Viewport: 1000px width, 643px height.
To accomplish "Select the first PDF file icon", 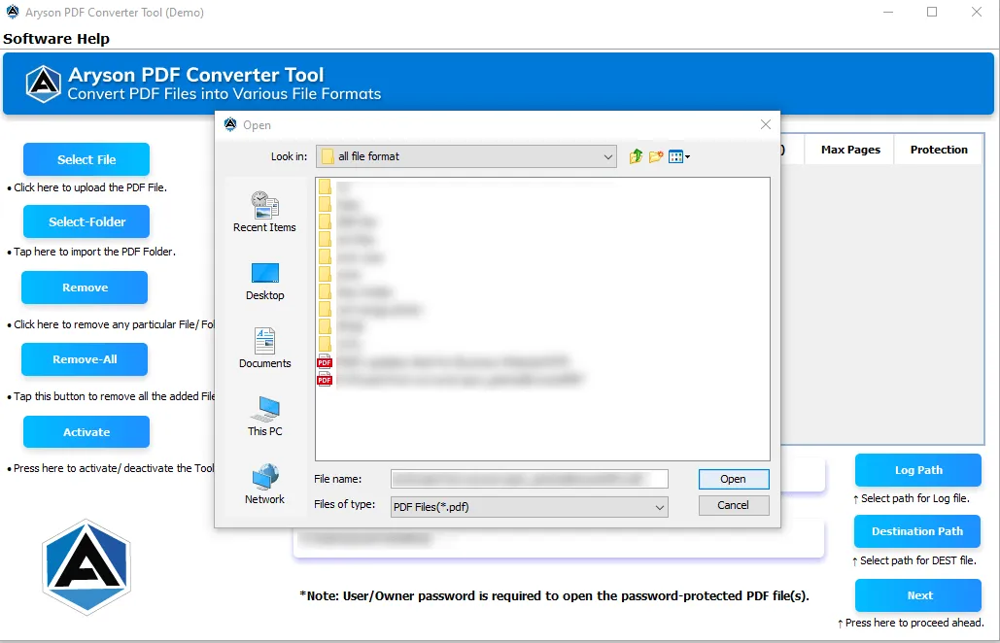I will click(325, 362).
